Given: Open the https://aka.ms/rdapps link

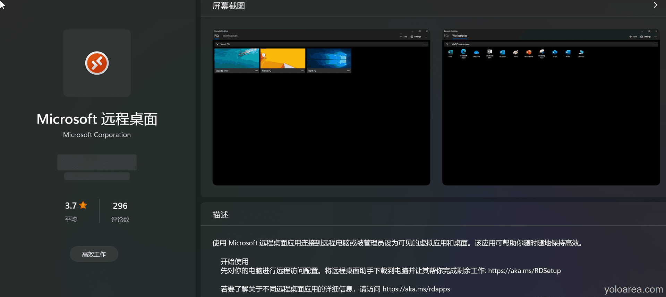Looking at the screenshot, I should [416, 289].
